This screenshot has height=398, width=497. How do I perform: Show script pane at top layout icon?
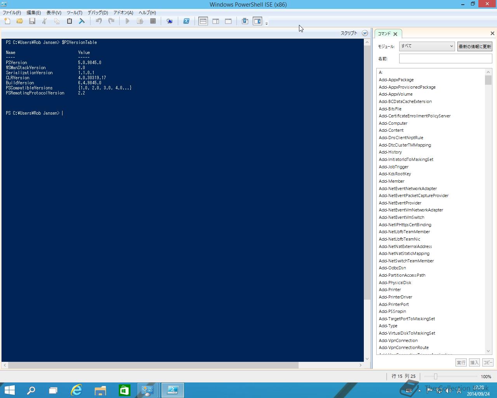pos(203,21)
